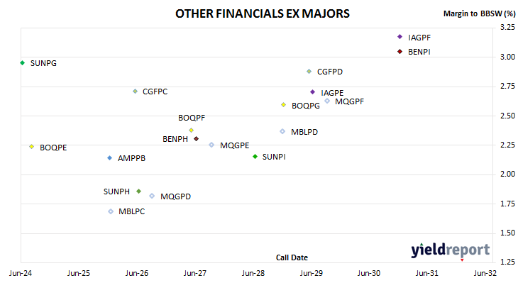Click the yellow BOQPE diamond marker
This screenshot has height=283, width=518.
click(32, 146)
